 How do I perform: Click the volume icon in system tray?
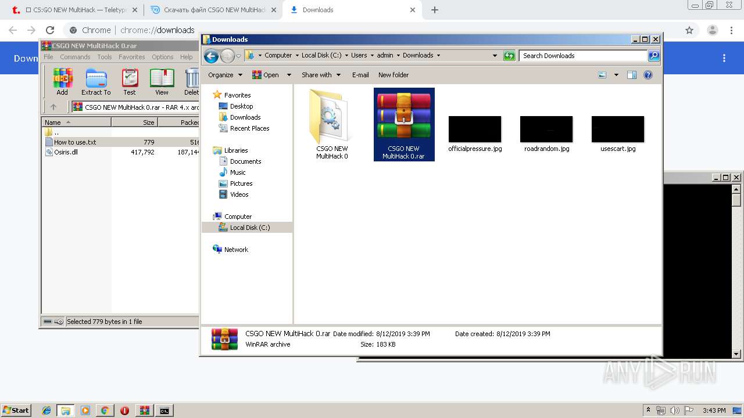(x=674, y=410)
